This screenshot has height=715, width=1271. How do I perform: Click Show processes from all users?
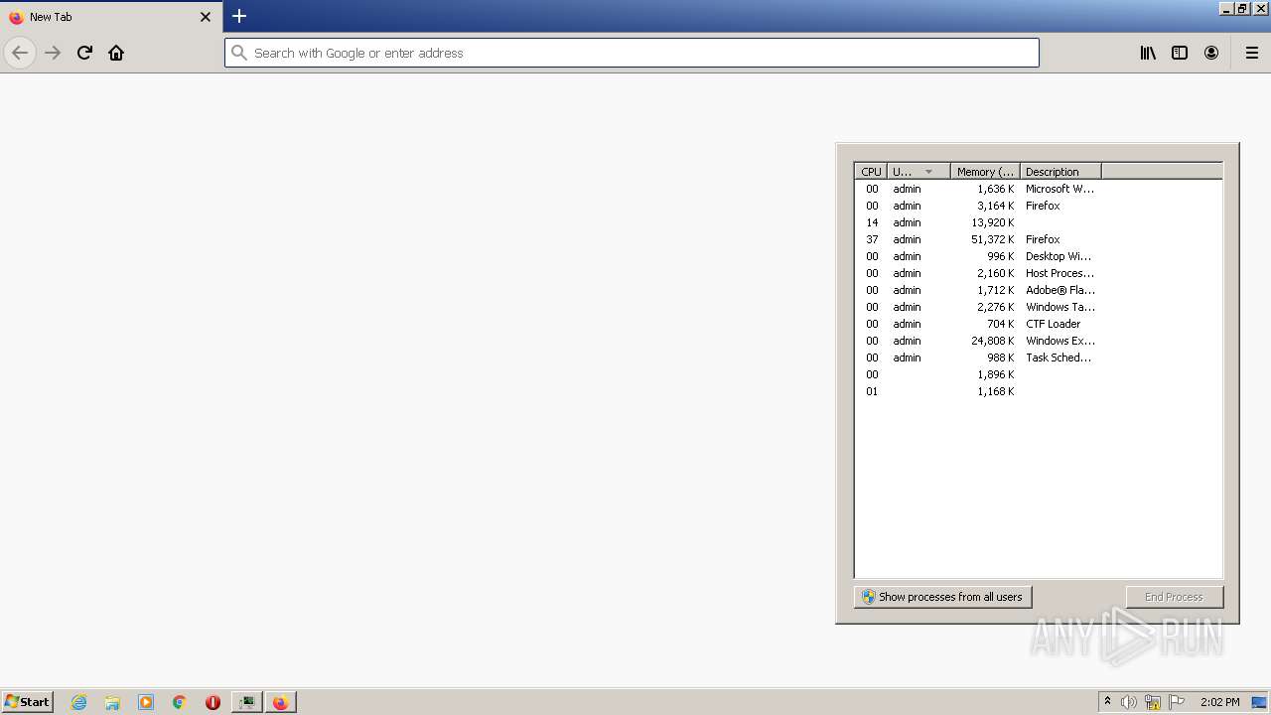coord(942,597)
